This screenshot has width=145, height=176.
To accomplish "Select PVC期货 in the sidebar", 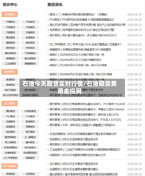I will click(x=10, y=116).
